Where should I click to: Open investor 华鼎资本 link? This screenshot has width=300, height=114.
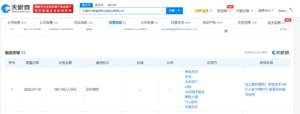click(x=191, y=107)
